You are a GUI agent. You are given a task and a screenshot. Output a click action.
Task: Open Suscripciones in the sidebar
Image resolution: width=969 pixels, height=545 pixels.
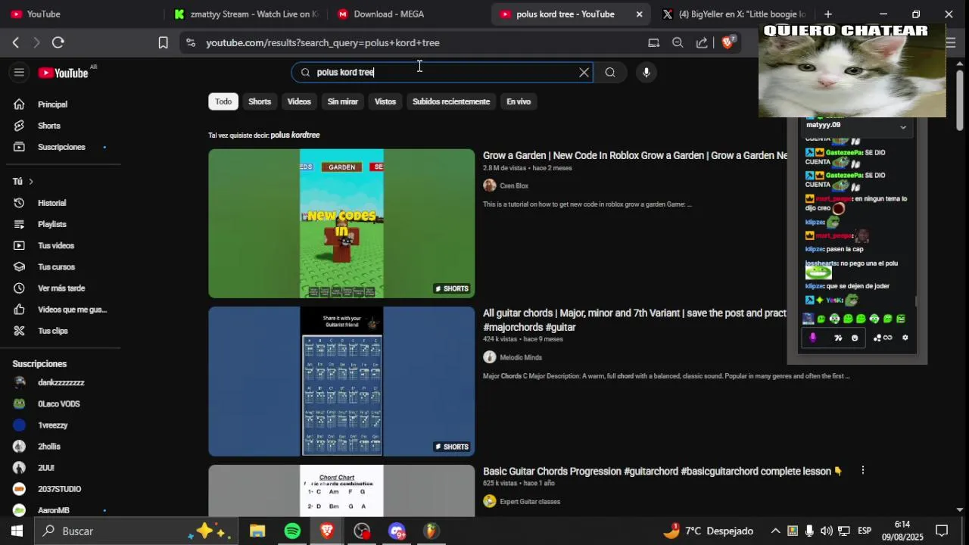tap(61, 147)
